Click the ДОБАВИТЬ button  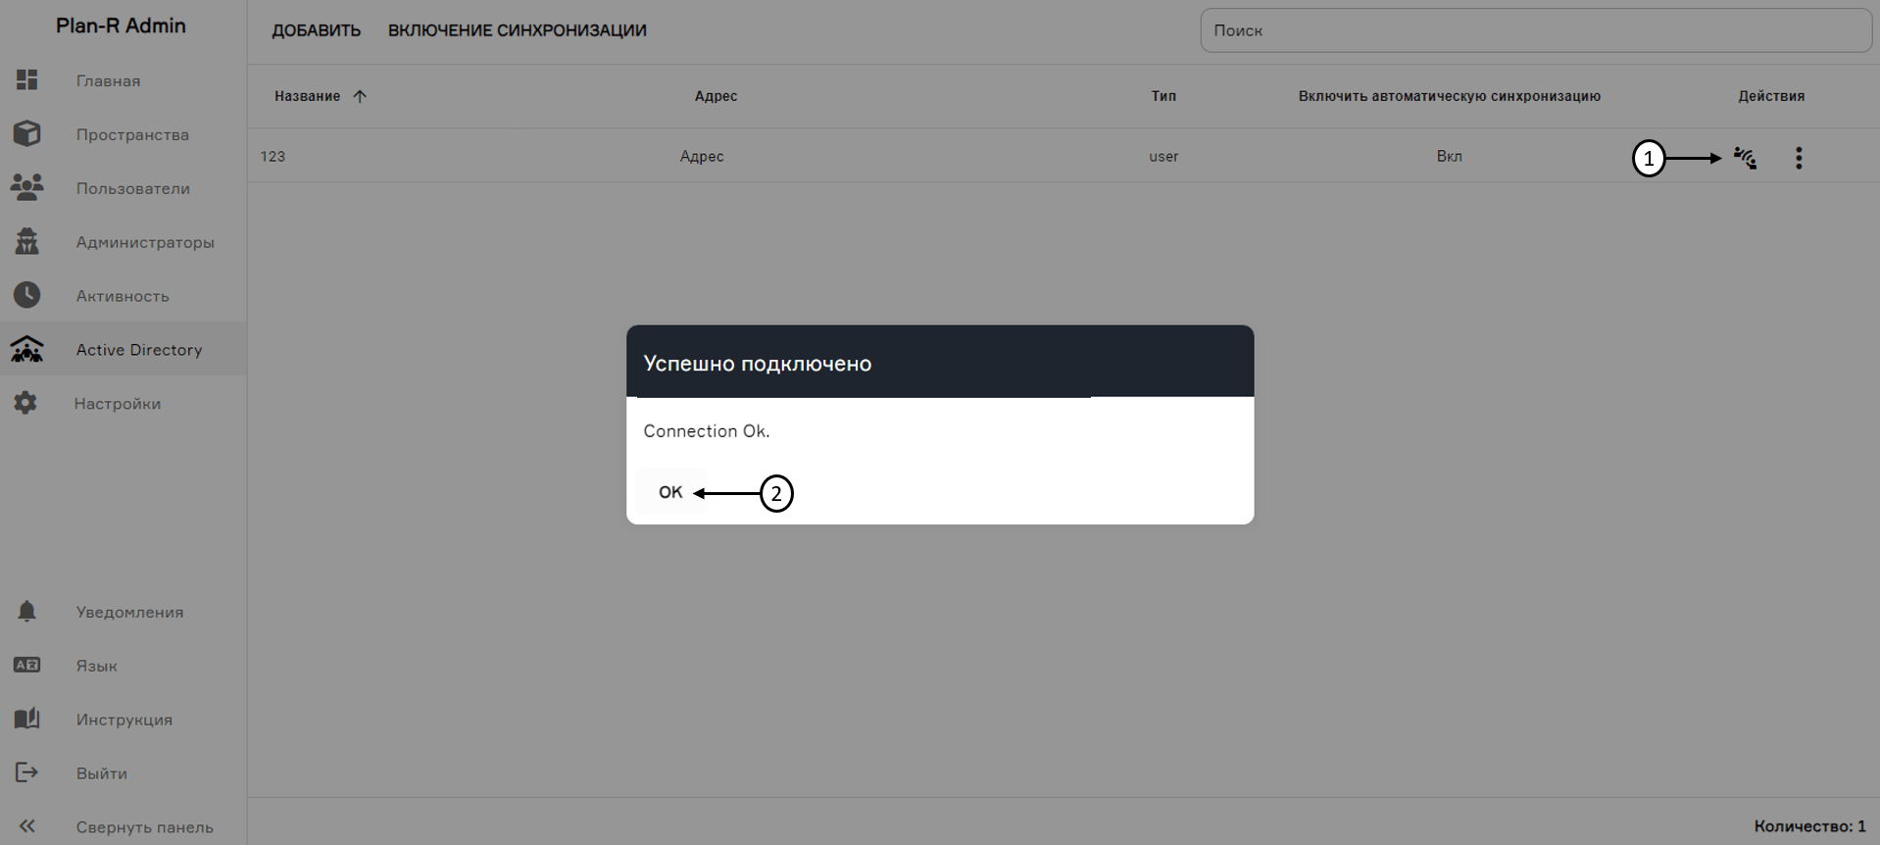[316, 30]
